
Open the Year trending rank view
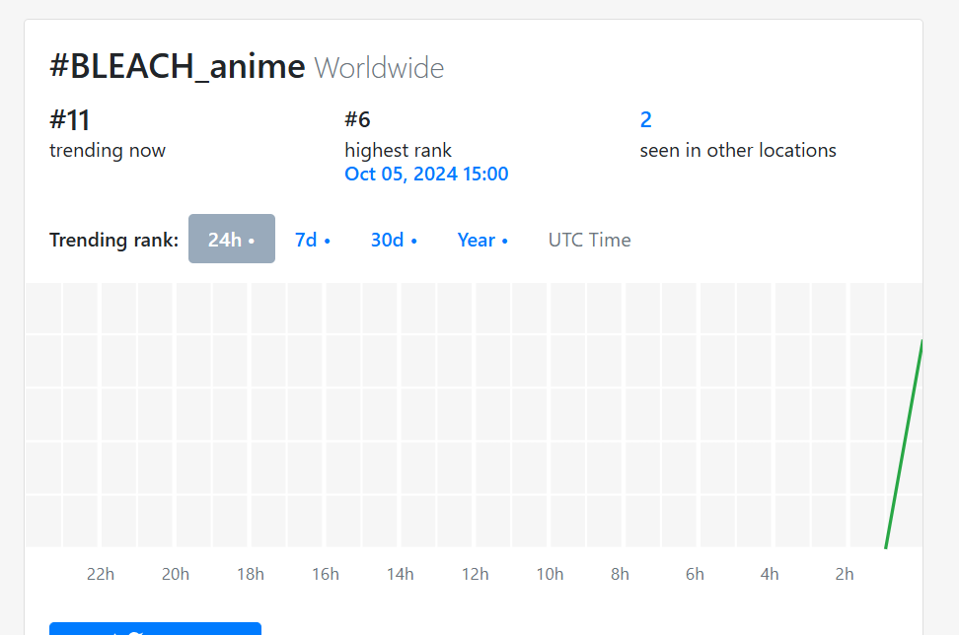pyautogui.click(x=482, y=240)
